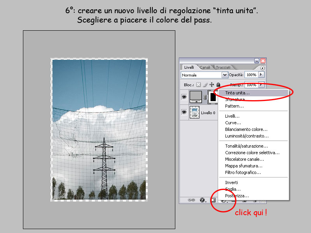This screenshot has height=233, width=311.
Task: Toggle visibility of the adjustment layer
Action: point(184,96)
